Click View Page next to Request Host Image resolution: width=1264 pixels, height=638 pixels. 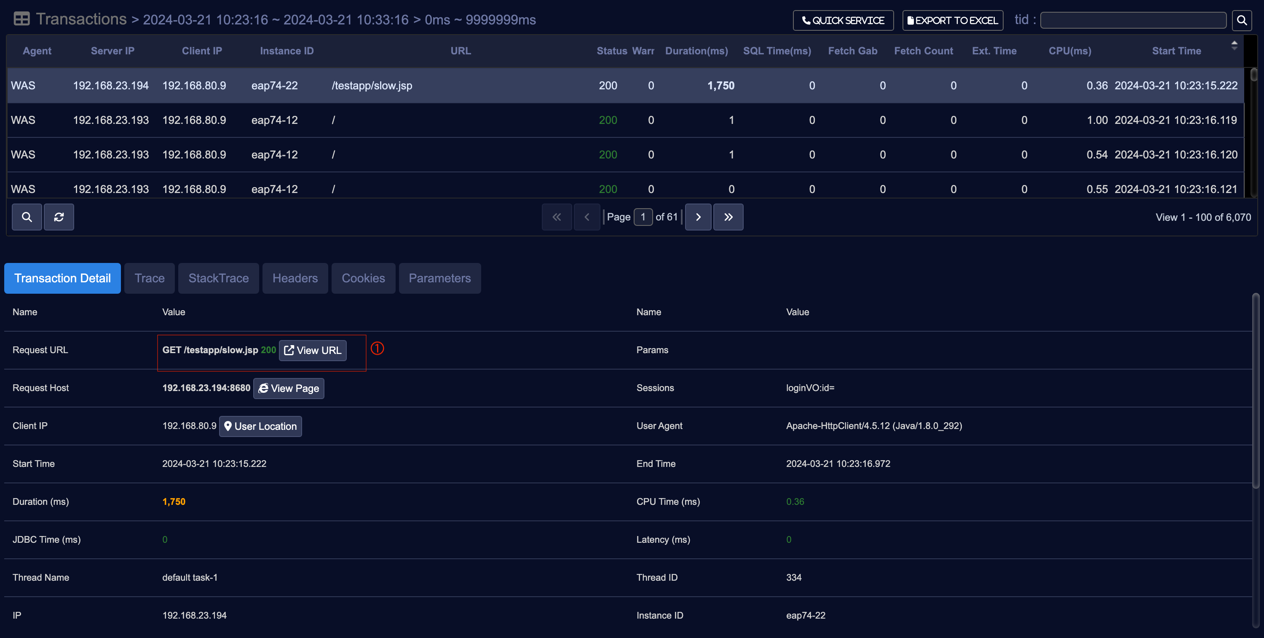(289, 388)
